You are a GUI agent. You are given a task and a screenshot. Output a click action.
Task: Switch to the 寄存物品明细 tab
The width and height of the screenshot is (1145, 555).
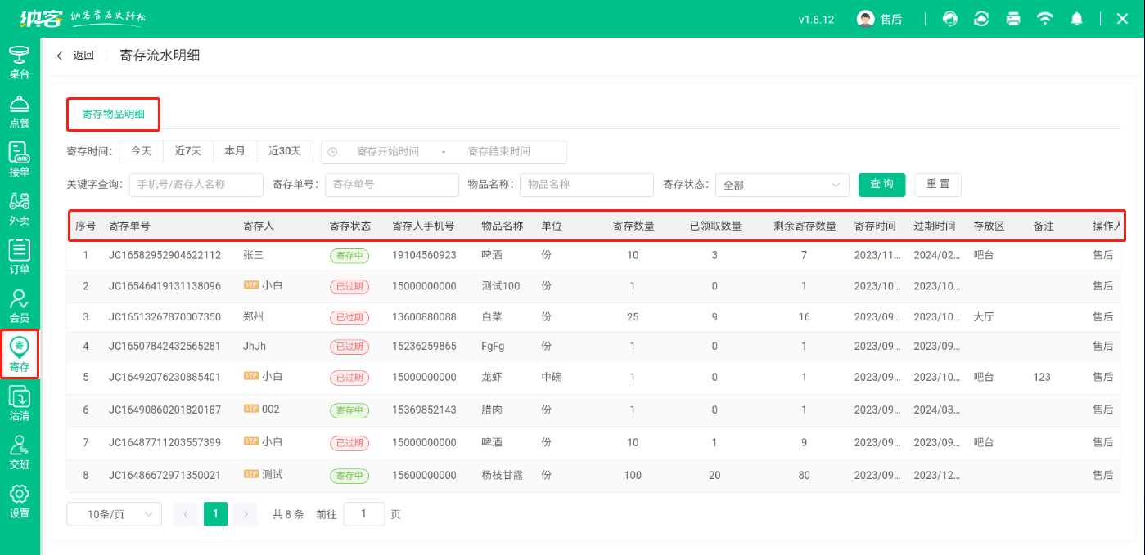[113, 114]
